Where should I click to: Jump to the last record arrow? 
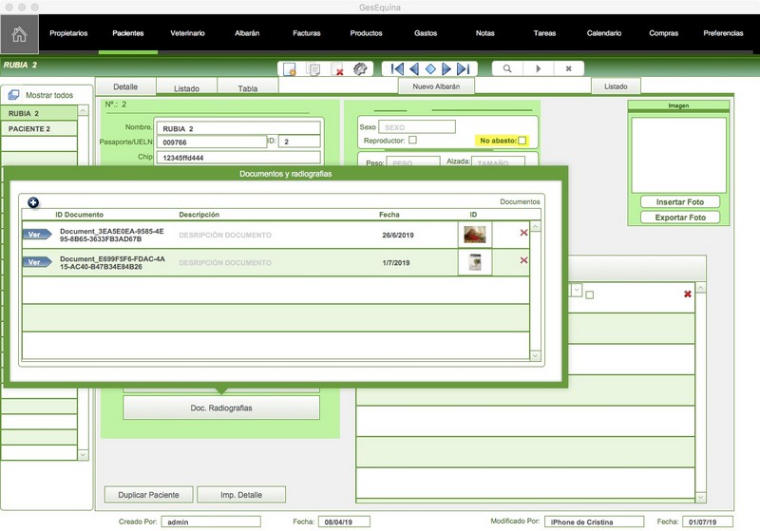tap(463, 68)
